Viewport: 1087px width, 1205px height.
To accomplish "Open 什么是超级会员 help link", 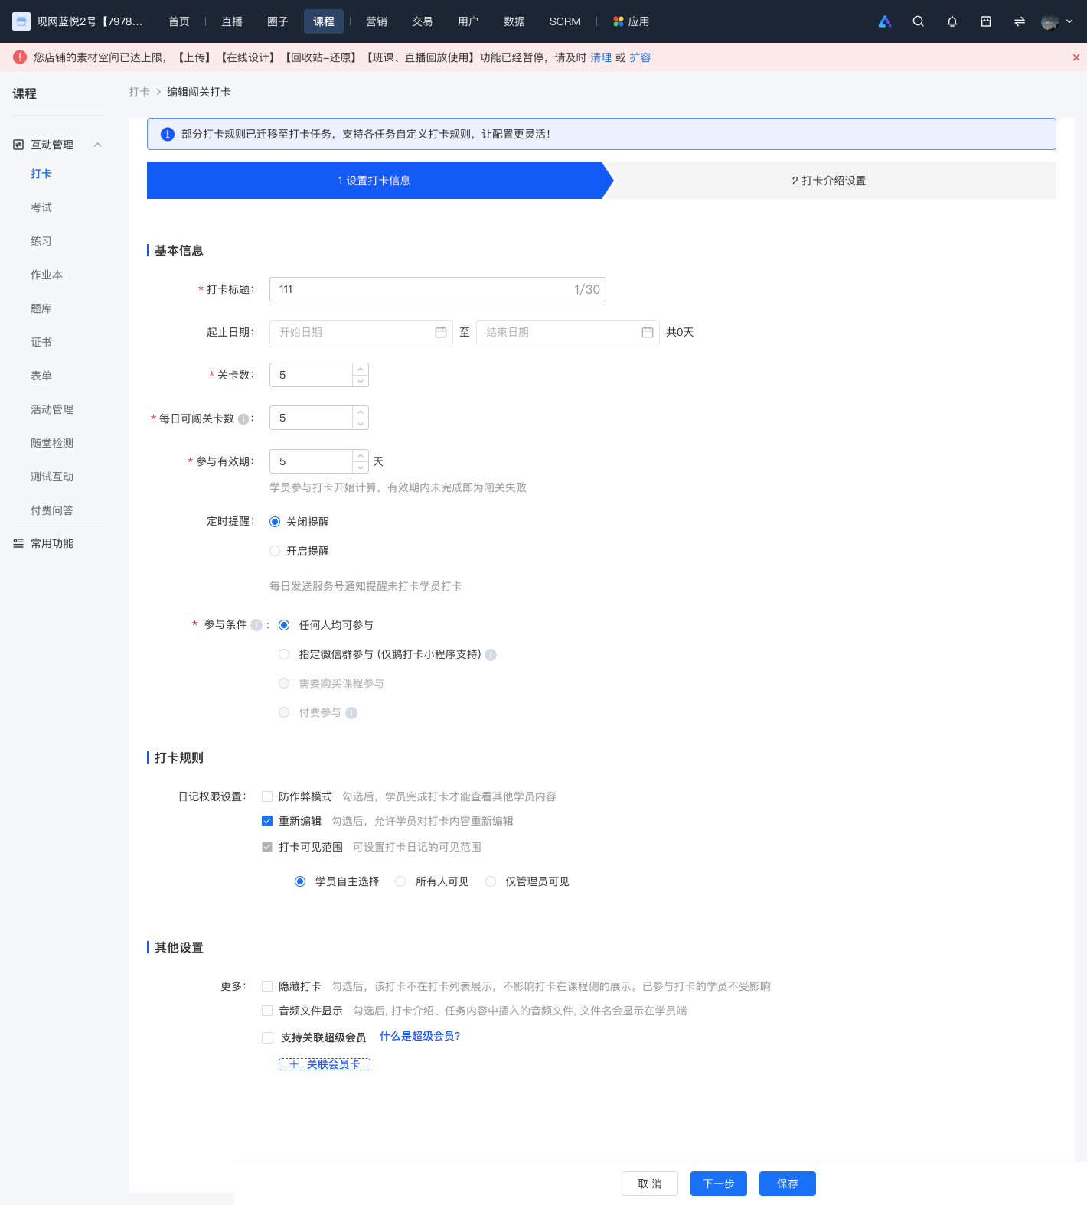I will (420, 1036).
